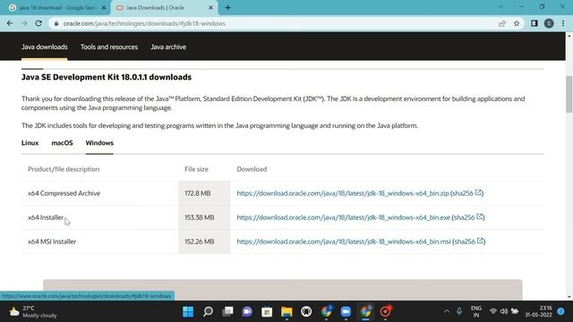
Task: Open the Zoom taskbar icon
Action: pyautogui.click(x=346, y=311)
